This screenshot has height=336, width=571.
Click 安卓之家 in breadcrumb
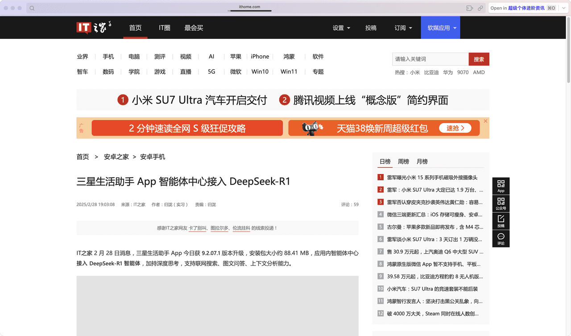(x=116, y=157)
